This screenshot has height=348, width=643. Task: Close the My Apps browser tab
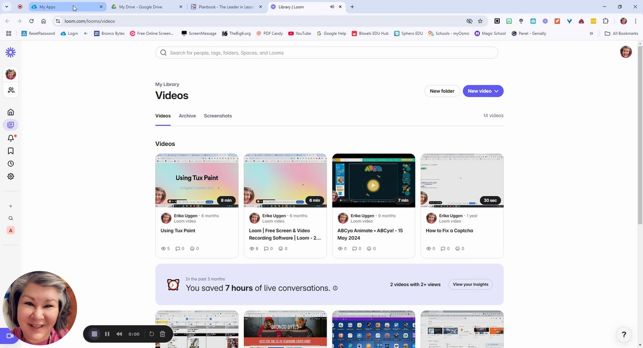101,7
